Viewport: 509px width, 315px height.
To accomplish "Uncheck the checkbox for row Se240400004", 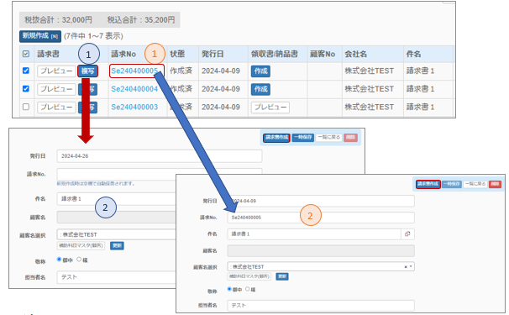I will click(x=26, y=89).
